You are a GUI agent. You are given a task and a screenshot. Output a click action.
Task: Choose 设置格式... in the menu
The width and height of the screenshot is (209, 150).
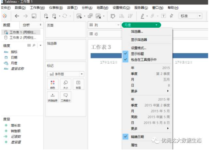pos(138,48)
